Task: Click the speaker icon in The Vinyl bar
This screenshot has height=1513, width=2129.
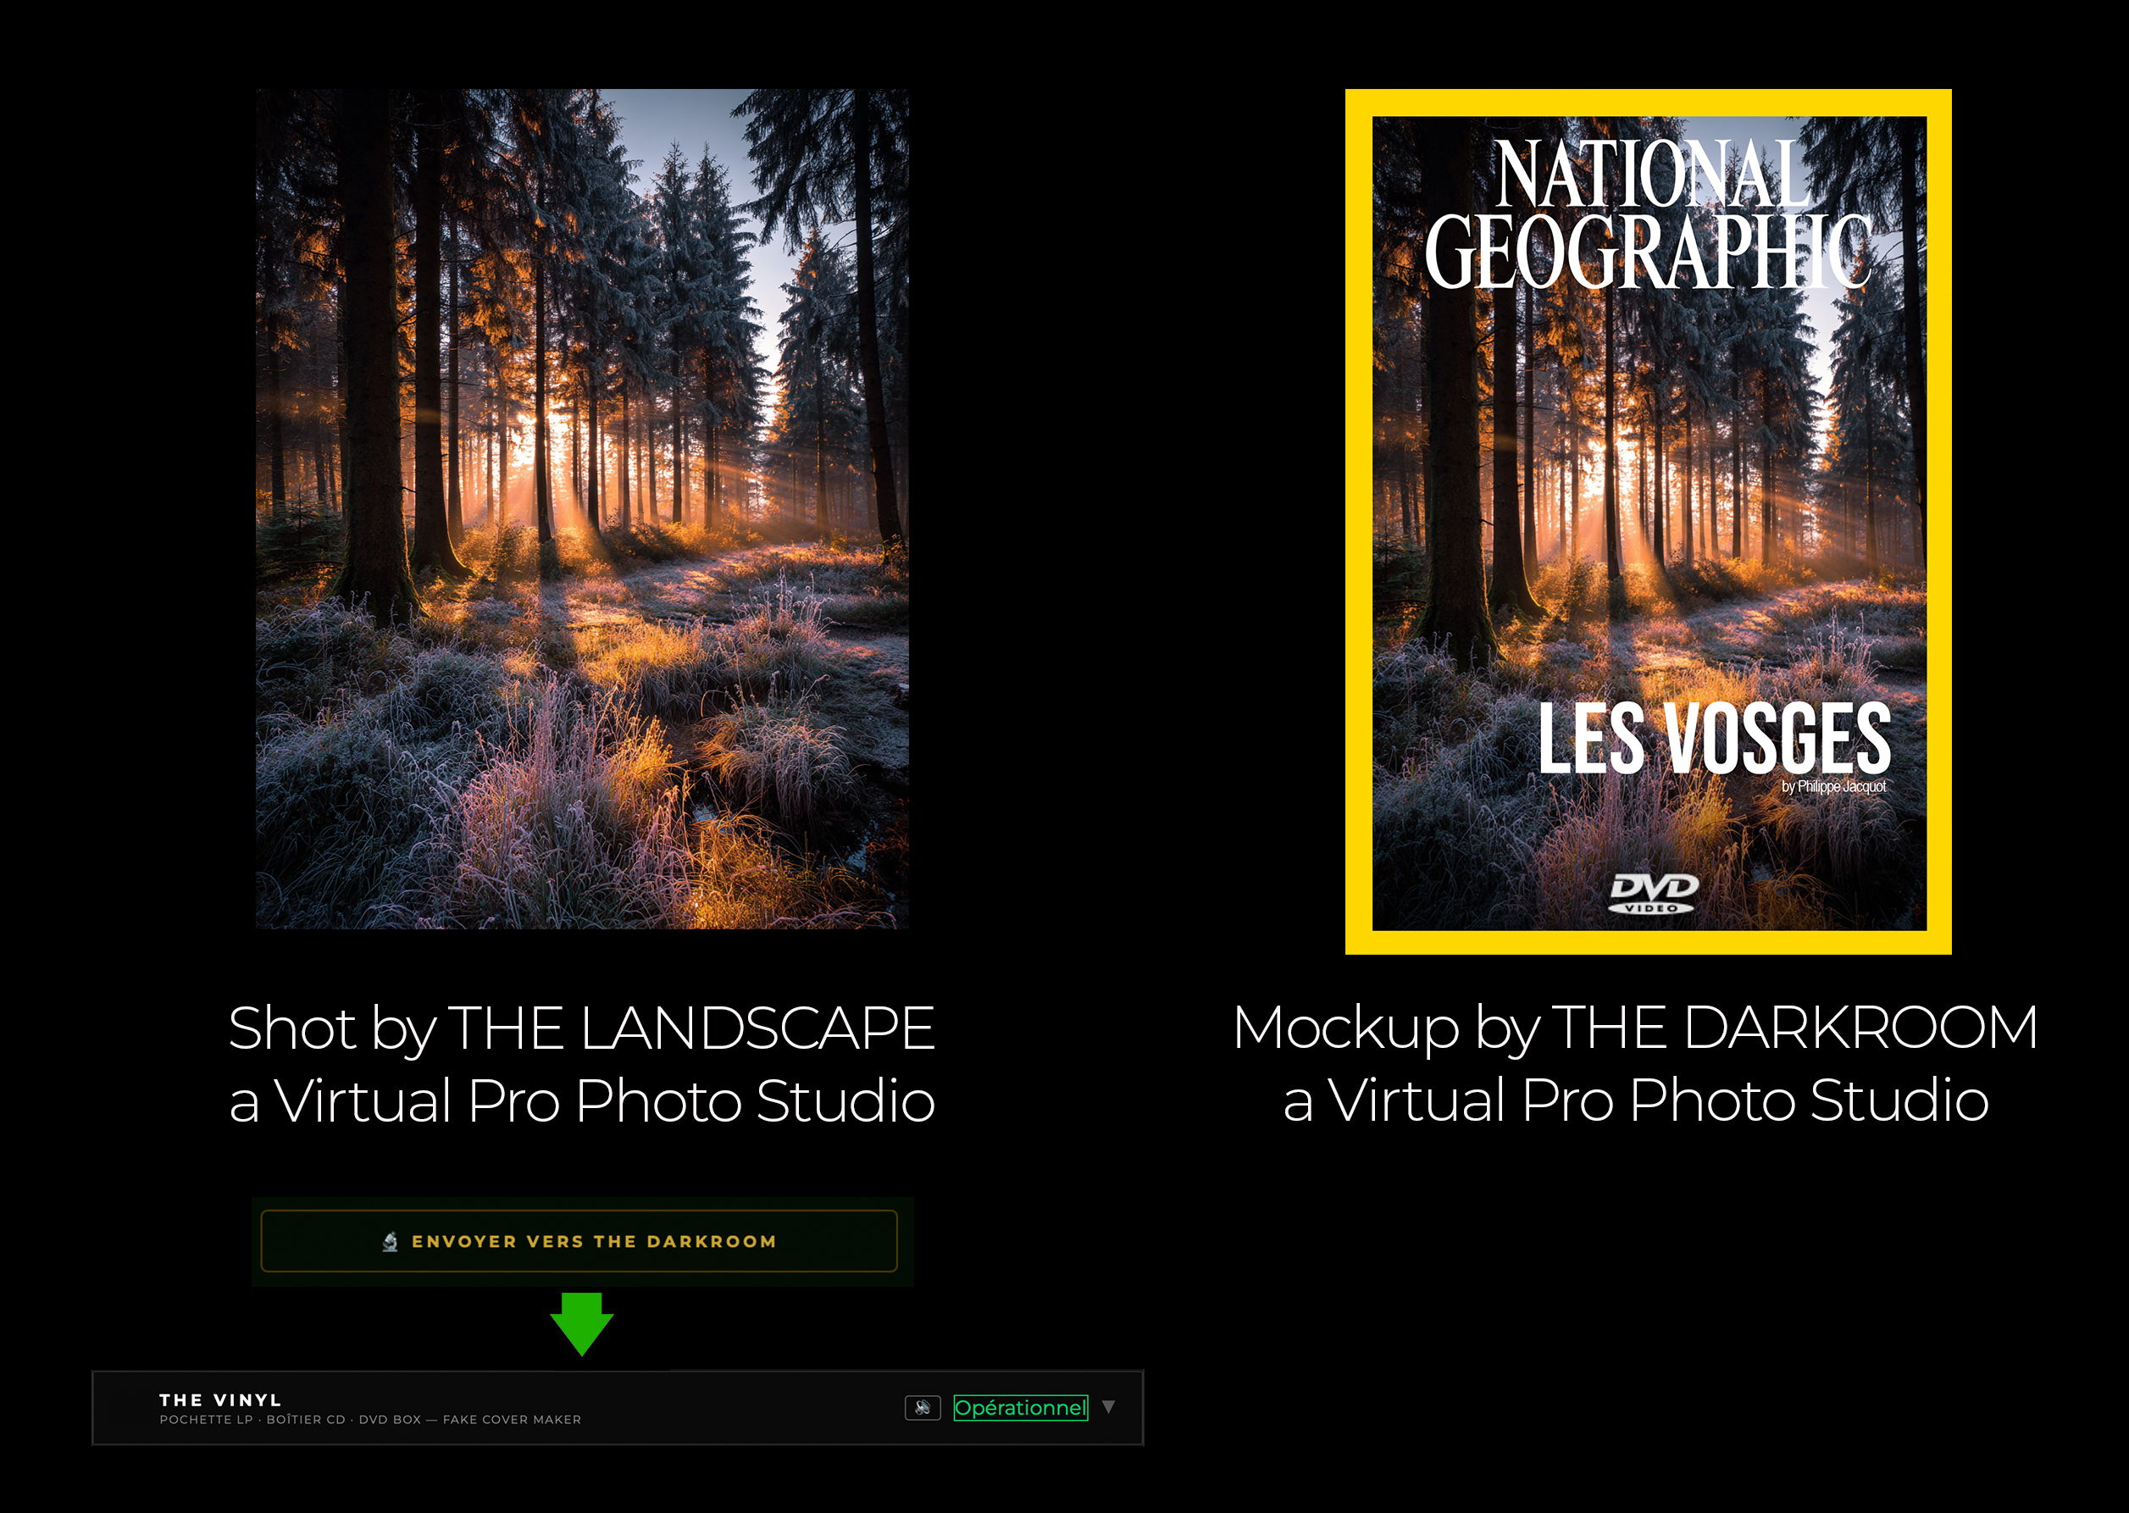Action: click(x=923, y=1407)
